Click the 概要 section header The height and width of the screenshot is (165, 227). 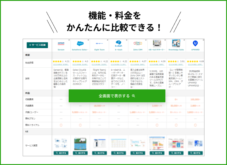[27, 55]
